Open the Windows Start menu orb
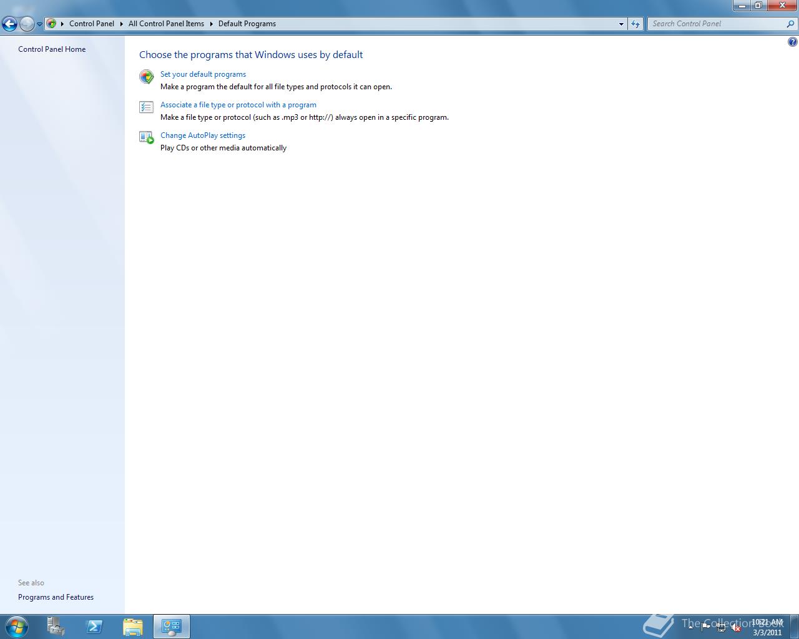 click(x=17, y=627)
